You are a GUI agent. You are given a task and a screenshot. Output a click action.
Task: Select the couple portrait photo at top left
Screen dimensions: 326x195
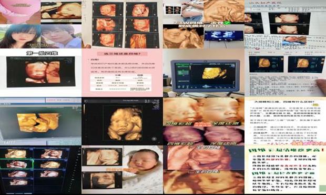coord(41,36)
